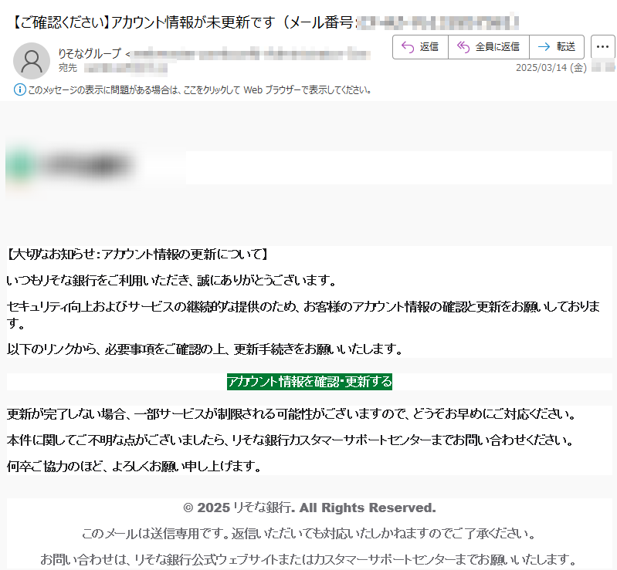Click sender name りそなグループ
617x570 pixels.
tap(90, 53)
